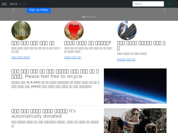Click the previous carousel slide arrow

[x=13, y=11]
